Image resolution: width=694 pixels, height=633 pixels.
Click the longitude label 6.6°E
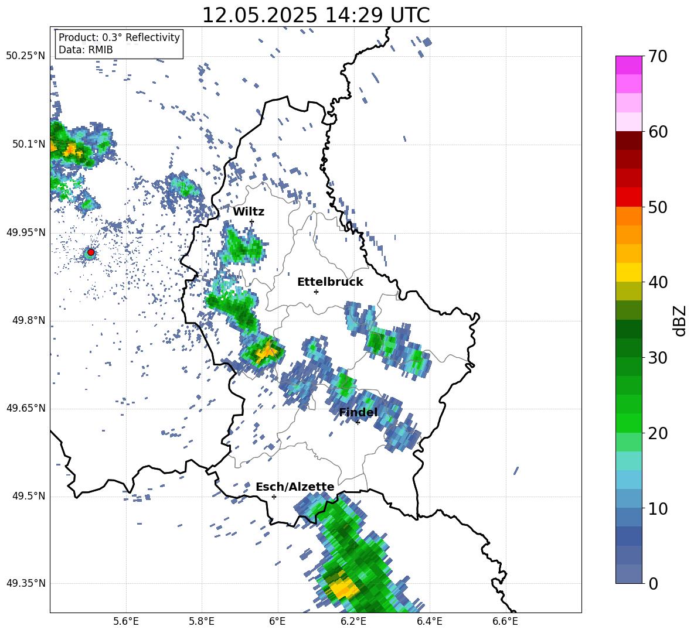click(x=505, y=621)
